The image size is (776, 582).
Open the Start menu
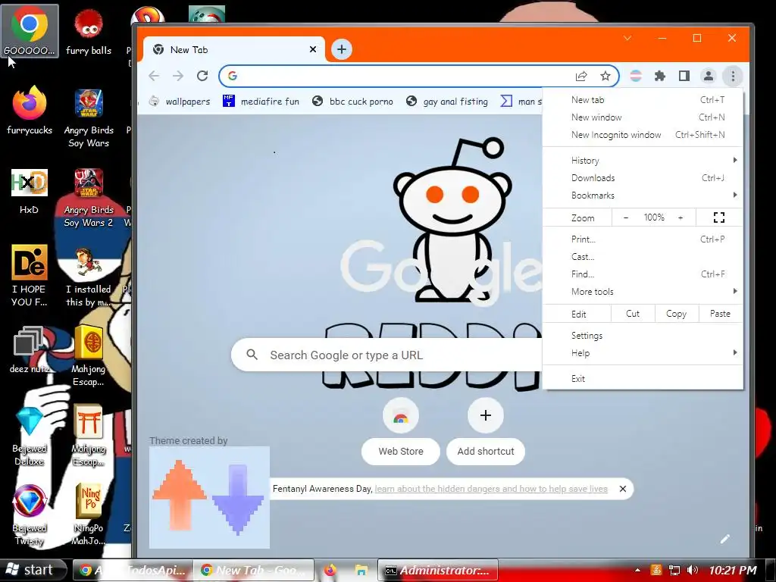click(33, 570)
